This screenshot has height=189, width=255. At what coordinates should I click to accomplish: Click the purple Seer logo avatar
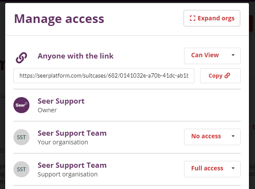[22, 105]
